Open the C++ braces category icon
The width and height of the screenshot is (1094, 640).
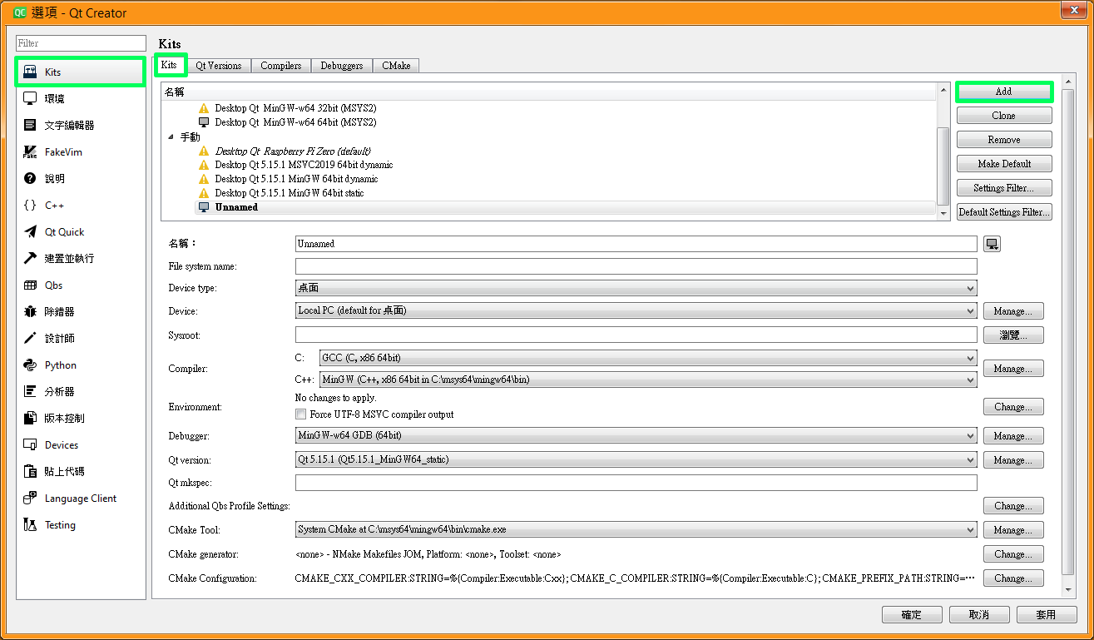click(x=30, y=206)
